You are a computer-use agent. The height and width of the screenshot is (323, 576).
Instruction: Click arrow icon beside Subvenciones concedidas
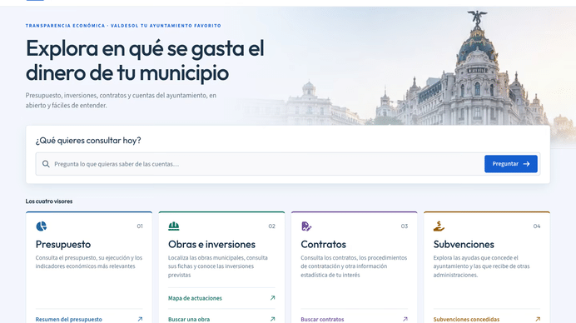[538, 320]
